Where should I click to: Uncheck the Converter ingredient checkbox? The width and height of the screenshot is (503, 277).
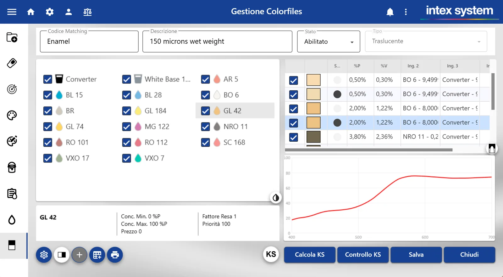pos(48,79)
